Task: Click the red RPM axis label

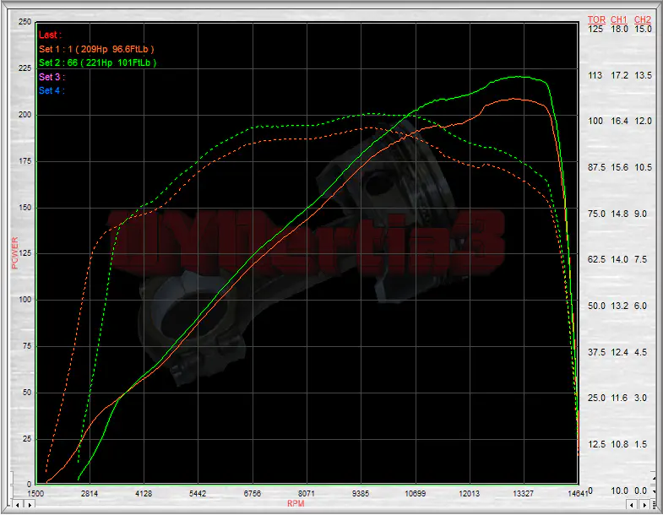Action: (296, 504)
